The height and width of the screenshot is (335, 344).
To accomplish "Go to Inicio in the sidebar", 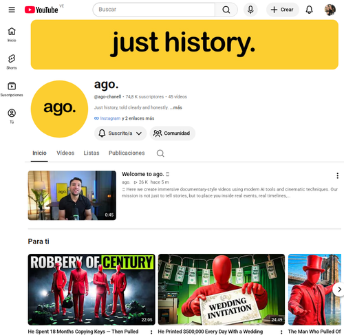I will point(12,34).
